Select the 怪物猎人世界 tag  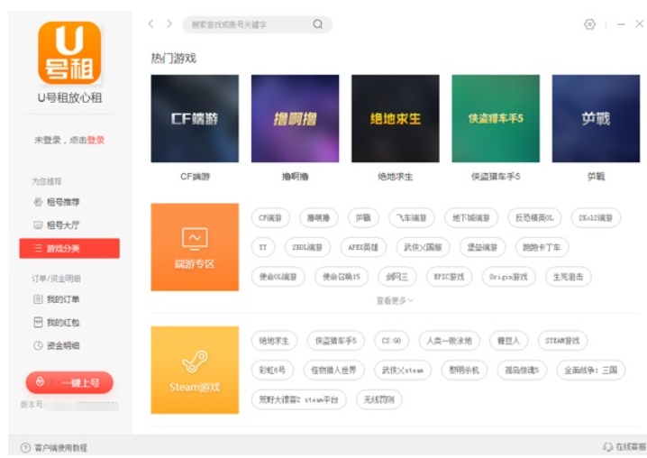click(x=333, y=370)
